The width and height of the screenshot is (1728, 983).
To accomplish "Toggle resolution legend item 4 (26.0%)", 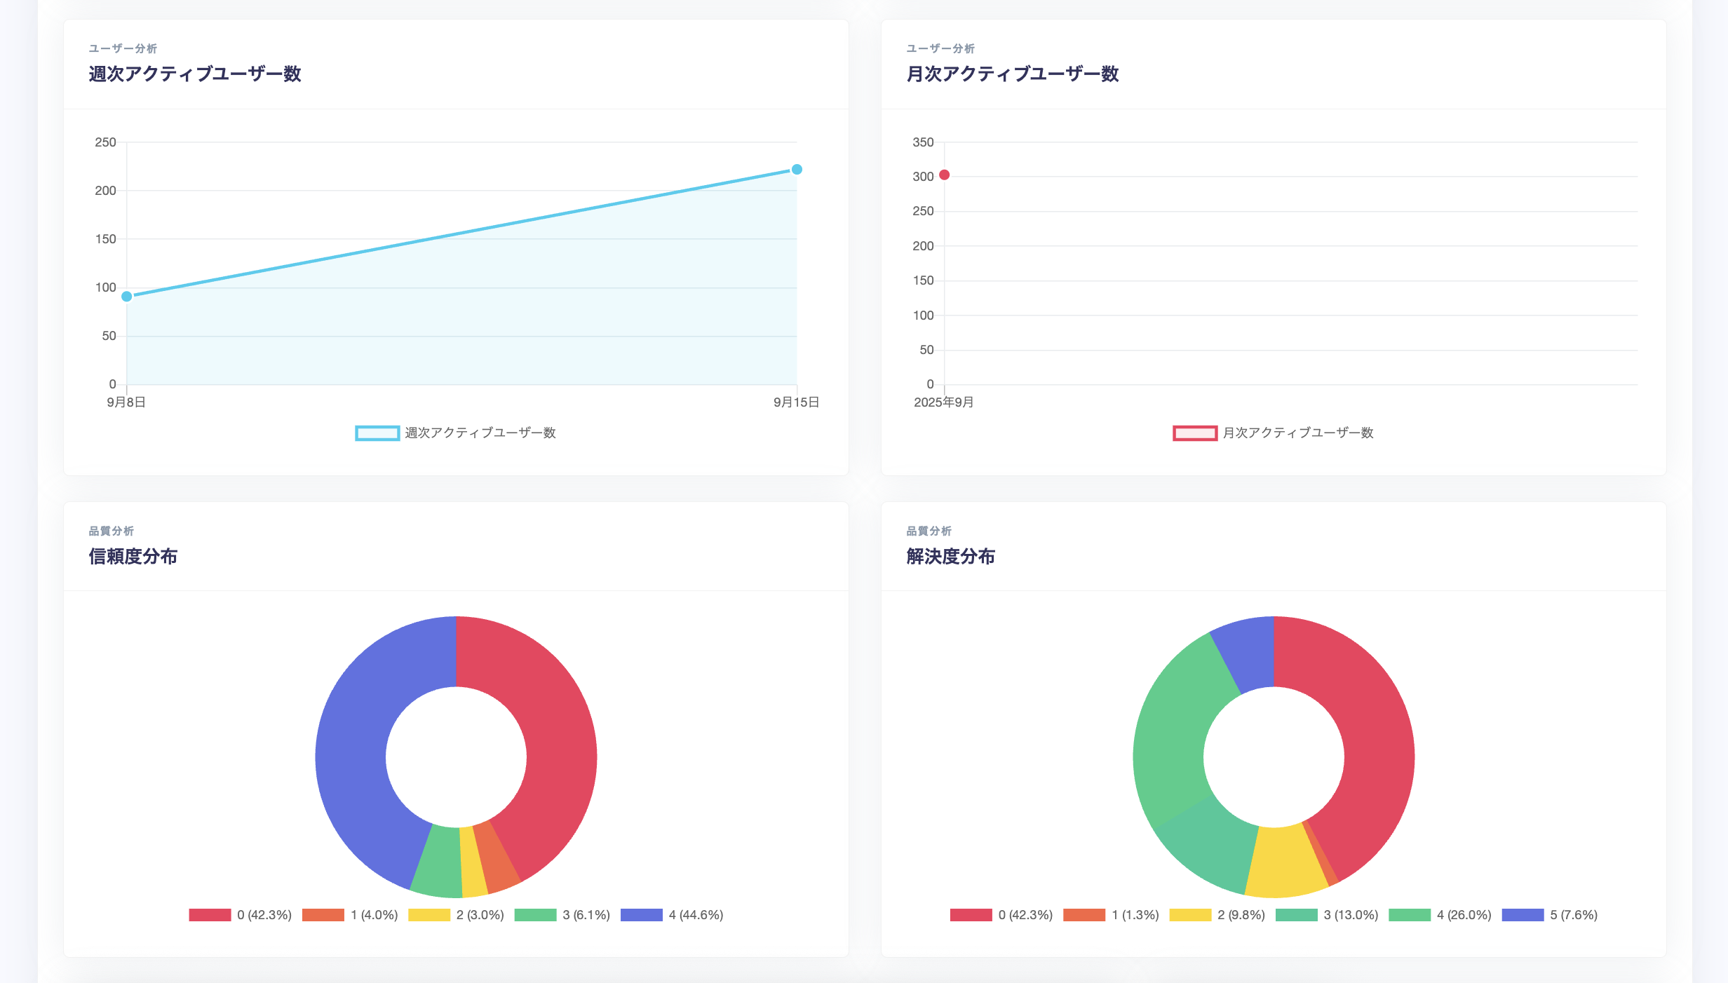I will click(x=1410, y=915).
